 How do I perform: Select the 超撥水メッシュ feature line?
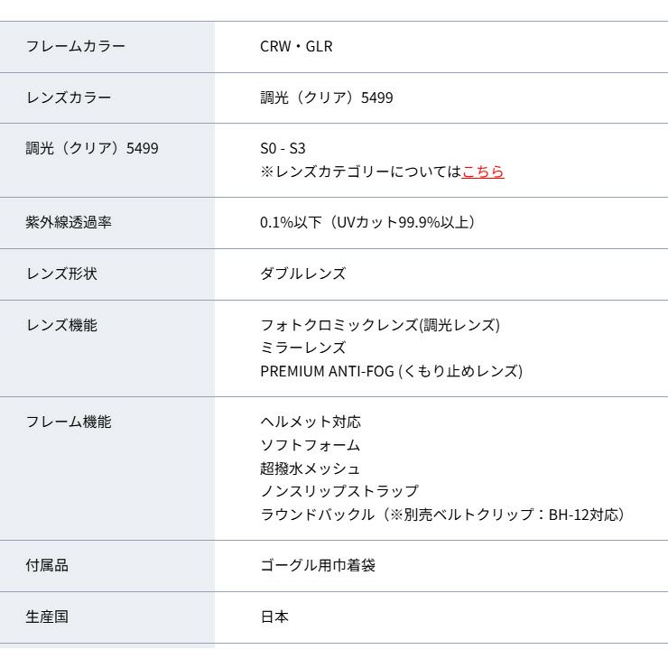tap(311, 469)
